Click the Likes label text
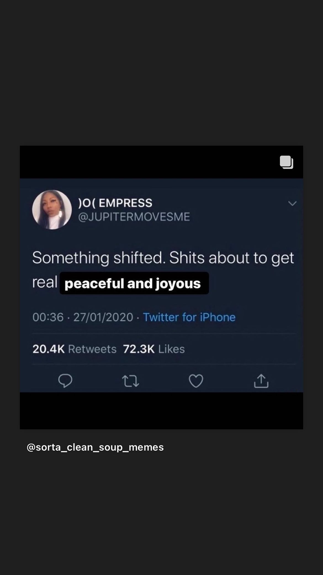323x575 pixels. 171,349
